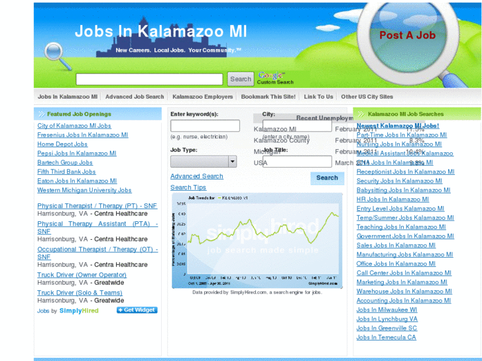Open Entry Level Jobs Kalamazoo MI link

[400, 209]
